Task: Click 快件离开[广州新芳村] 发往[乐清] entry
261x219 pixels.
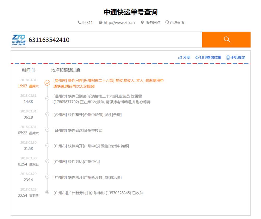Action: (87, 177)
